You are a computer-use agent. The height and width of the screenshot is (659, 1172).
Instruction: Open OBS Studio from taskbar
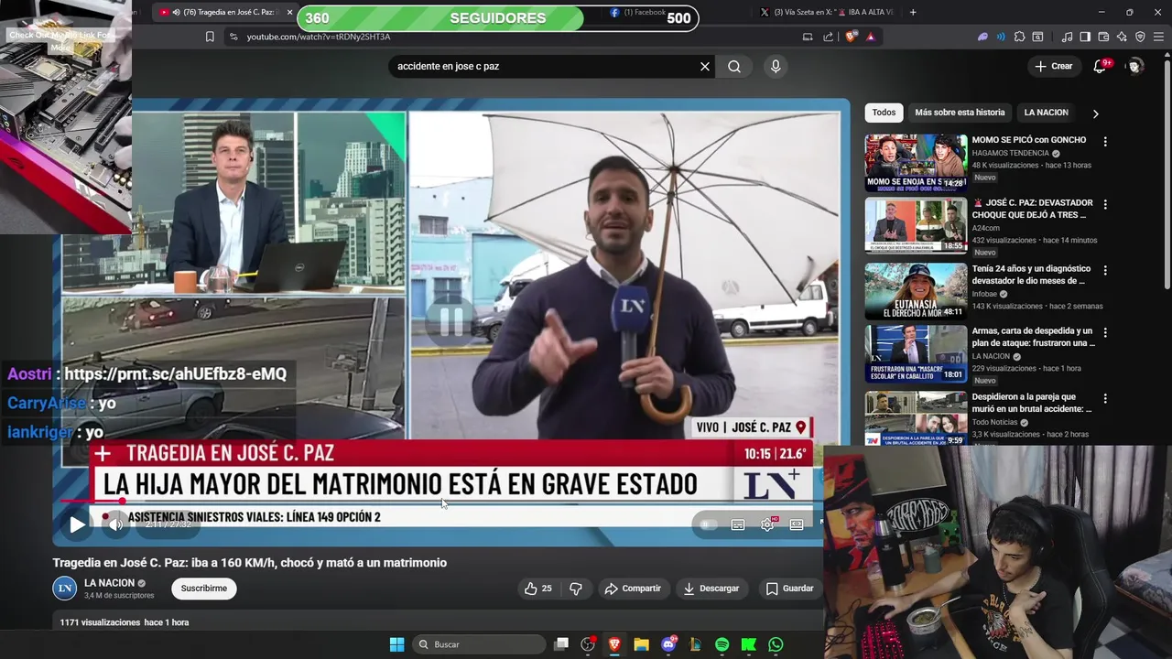coord(588,644)
